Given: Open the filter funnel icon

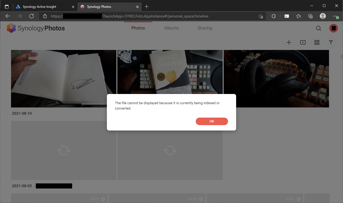Looking at the screenshot, I should click(331, 42).
